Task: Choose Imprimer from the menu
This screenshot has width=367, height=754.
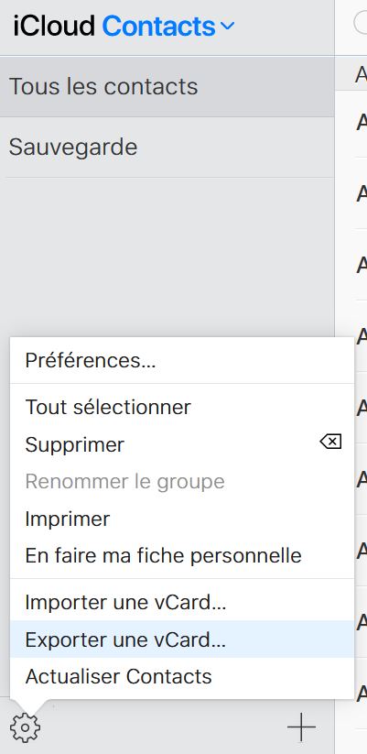Action: pos(182,519)
